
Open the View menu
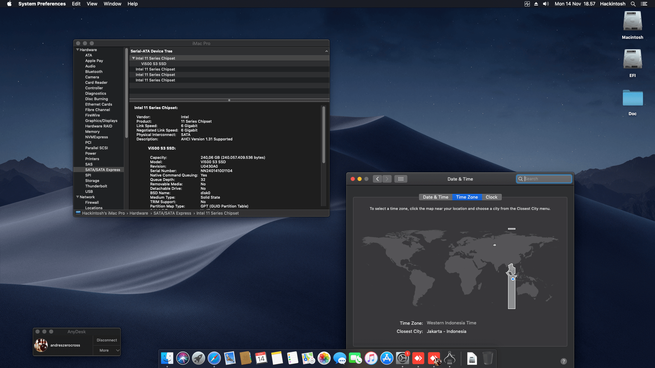(x=92, y=4)
